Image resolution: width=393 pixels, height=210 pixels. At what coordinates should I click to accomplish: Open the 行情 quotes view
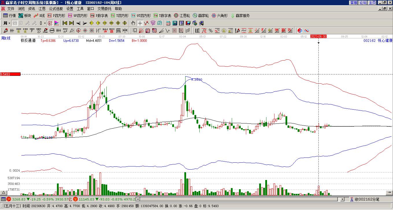pyautogui.click(x=10, y=16)
